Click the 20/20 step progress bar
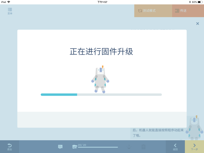 point(98,147)
